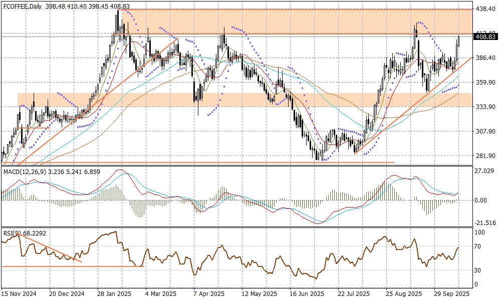Screen dimensions: 501x300
Task: Select the horizontal support line near 275
Action: (x=200, y=162)
